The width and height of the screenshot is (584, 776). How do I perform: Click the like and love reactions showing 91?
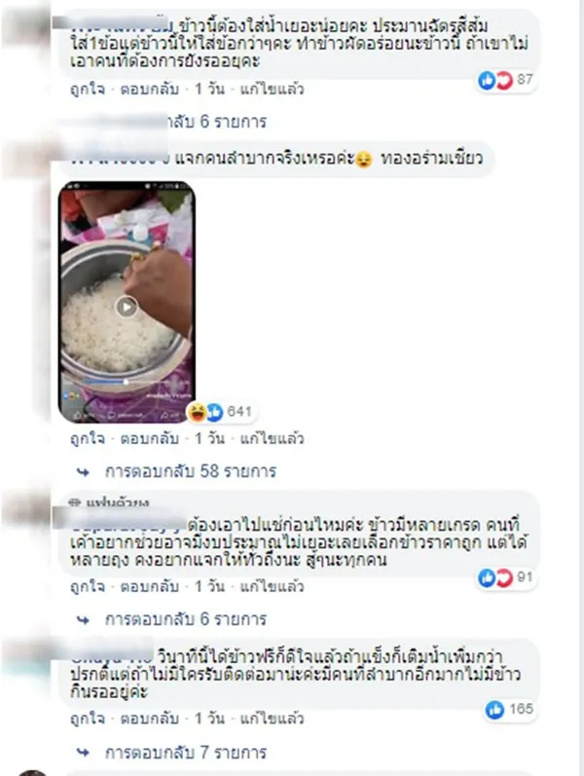(x=495, y=577)
